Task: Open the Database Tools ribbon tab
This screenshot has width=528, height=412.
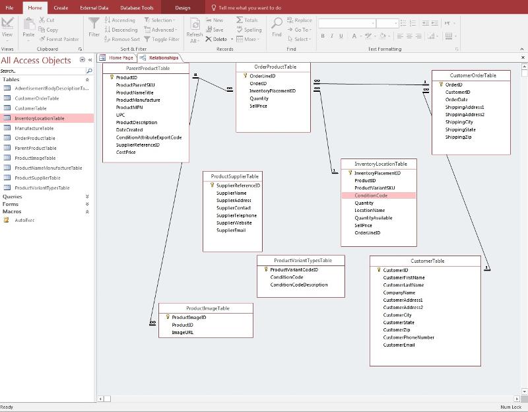Action: click(x=137, y=8)
